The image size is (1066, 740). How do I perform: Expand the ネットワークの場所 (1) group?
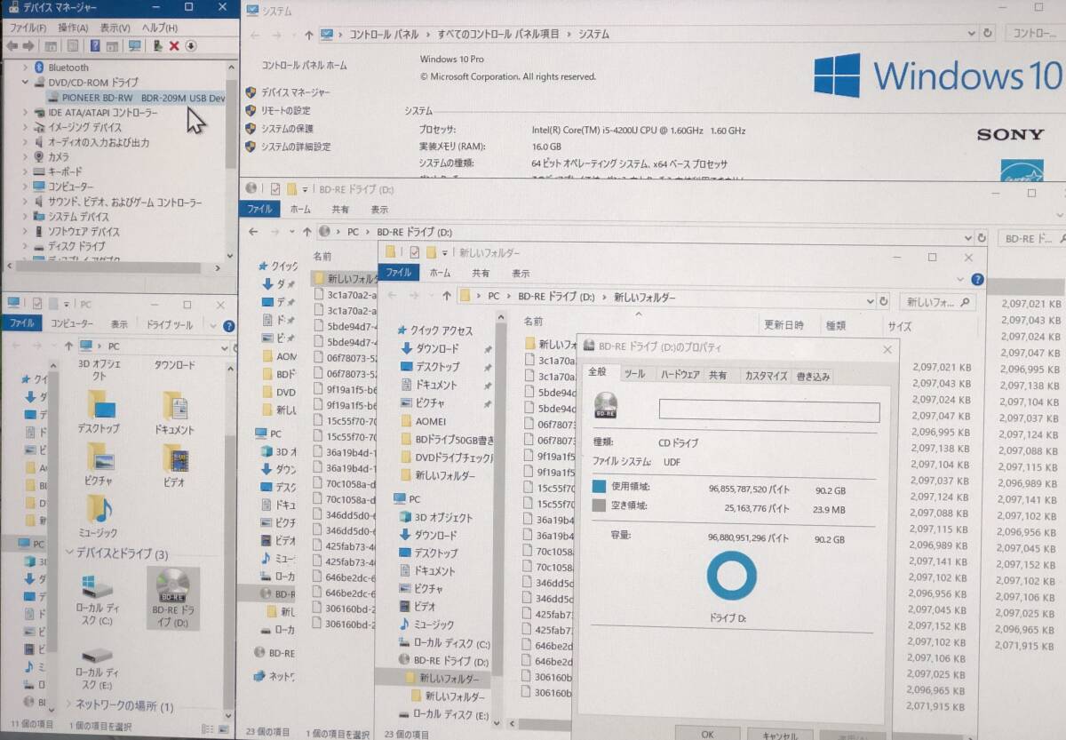[70, 706]
